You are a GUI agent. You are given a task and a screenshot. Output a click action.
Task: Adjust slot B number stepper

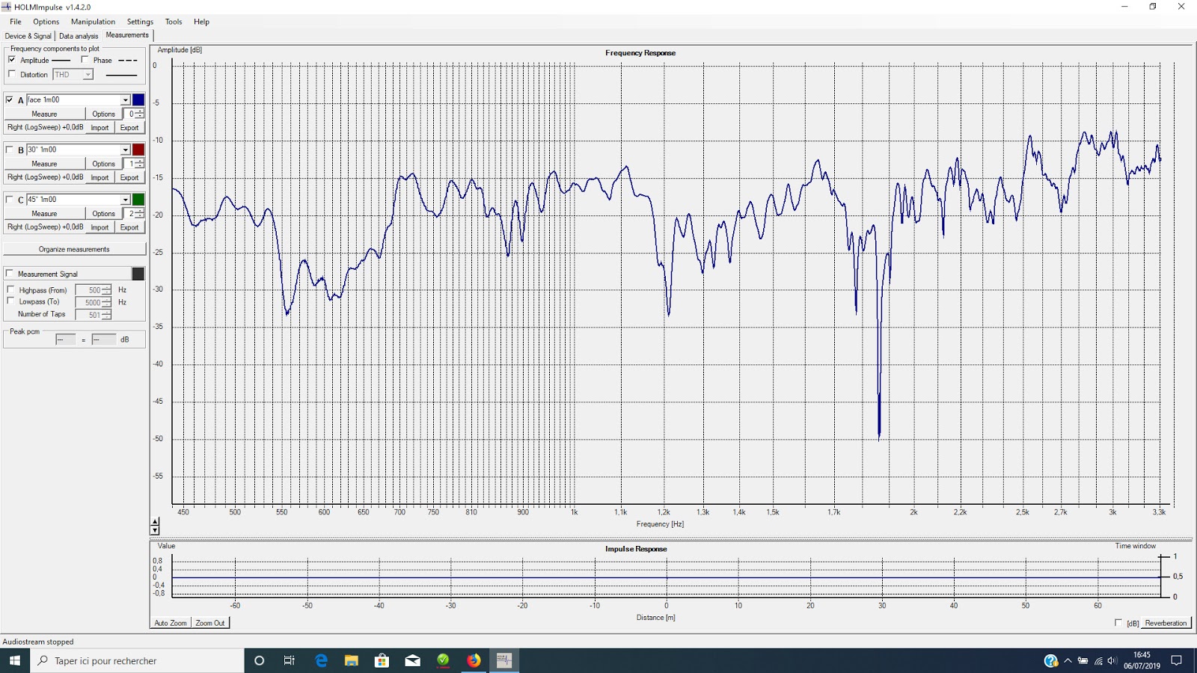tap(140, 164)
